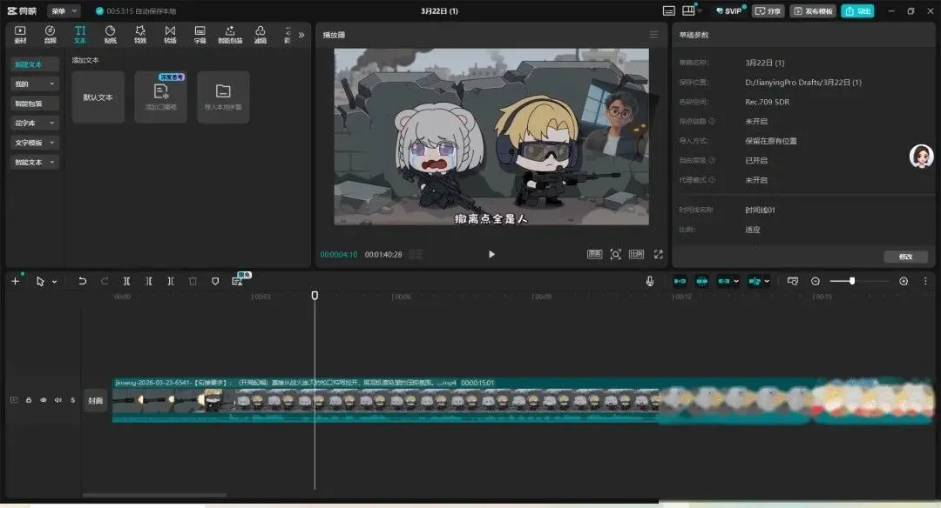The width and height of the screenshot is (941, 508).
Task: Select 智能包装 in the side list
Action: pos(35,104)
